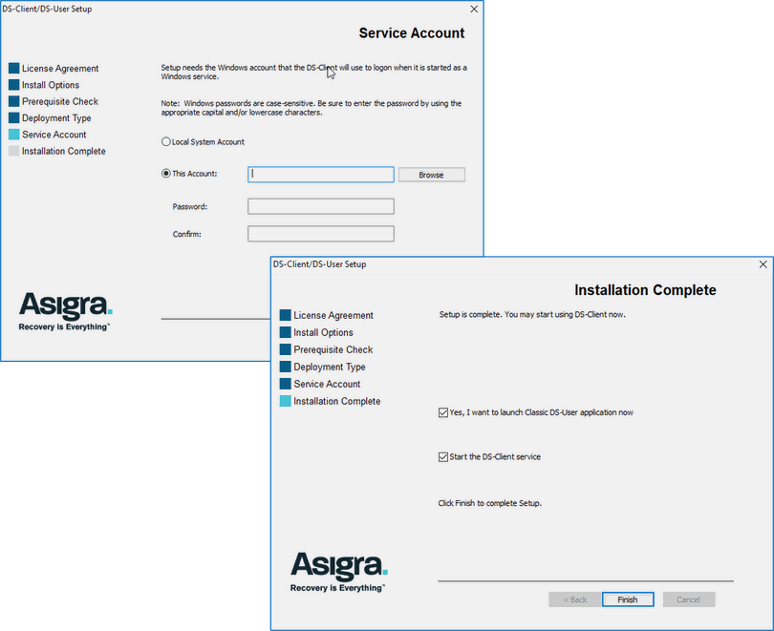Click 'Deployment Type' text in Service Account window
Viewport: 774px width, 631px height.
coord(56,118)
